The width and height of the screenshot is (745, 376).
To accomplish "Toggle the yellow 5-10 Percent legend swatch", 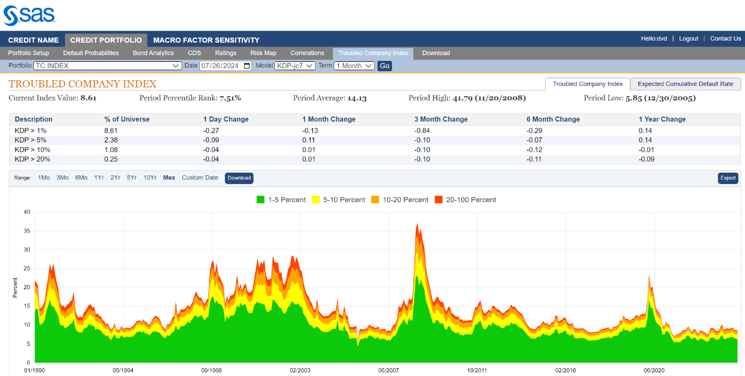I will click(x=315, y=200).
